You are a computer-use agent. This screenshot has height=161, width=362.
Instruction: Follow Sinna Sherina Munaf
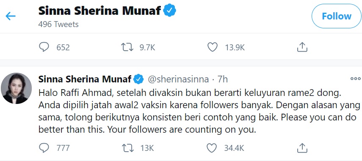(x=337, y=16)
